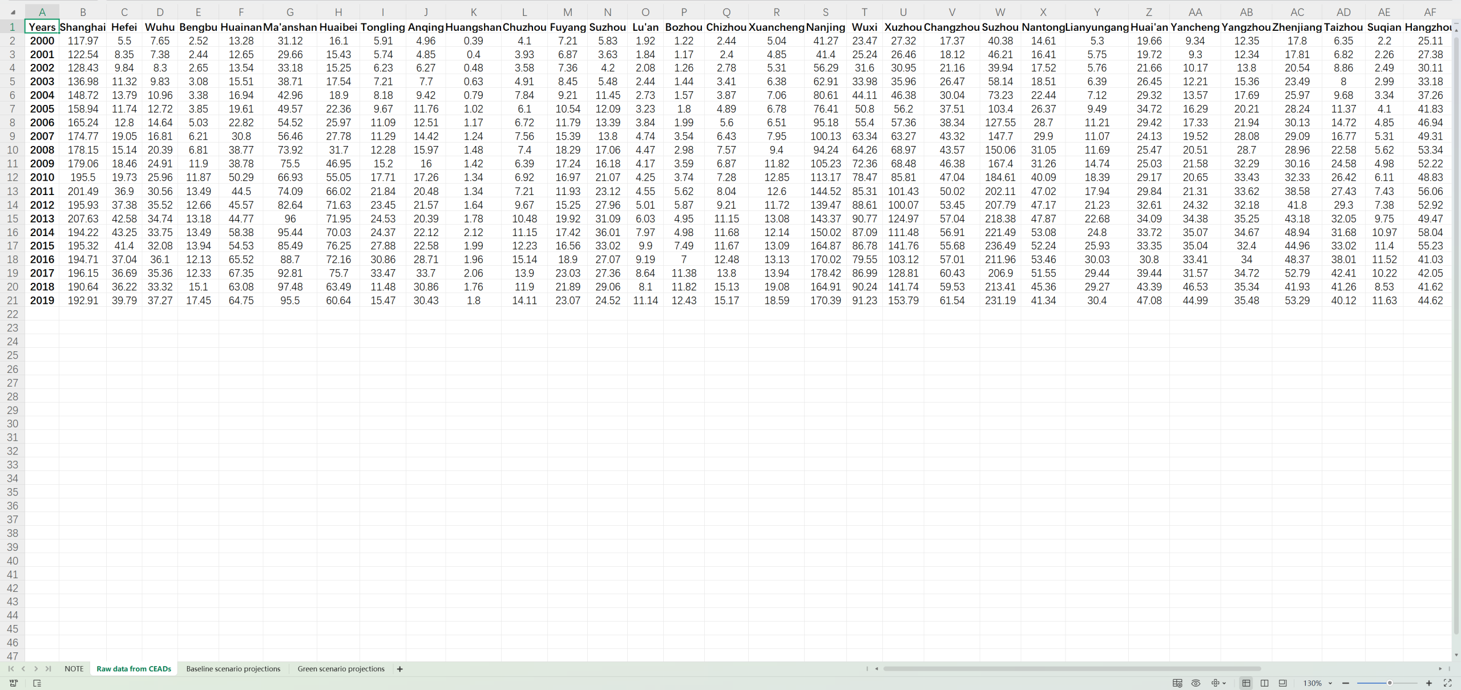This screenshot has height=690, width=1461.
Task: Select column header G
Action: [x=290, y=12]
